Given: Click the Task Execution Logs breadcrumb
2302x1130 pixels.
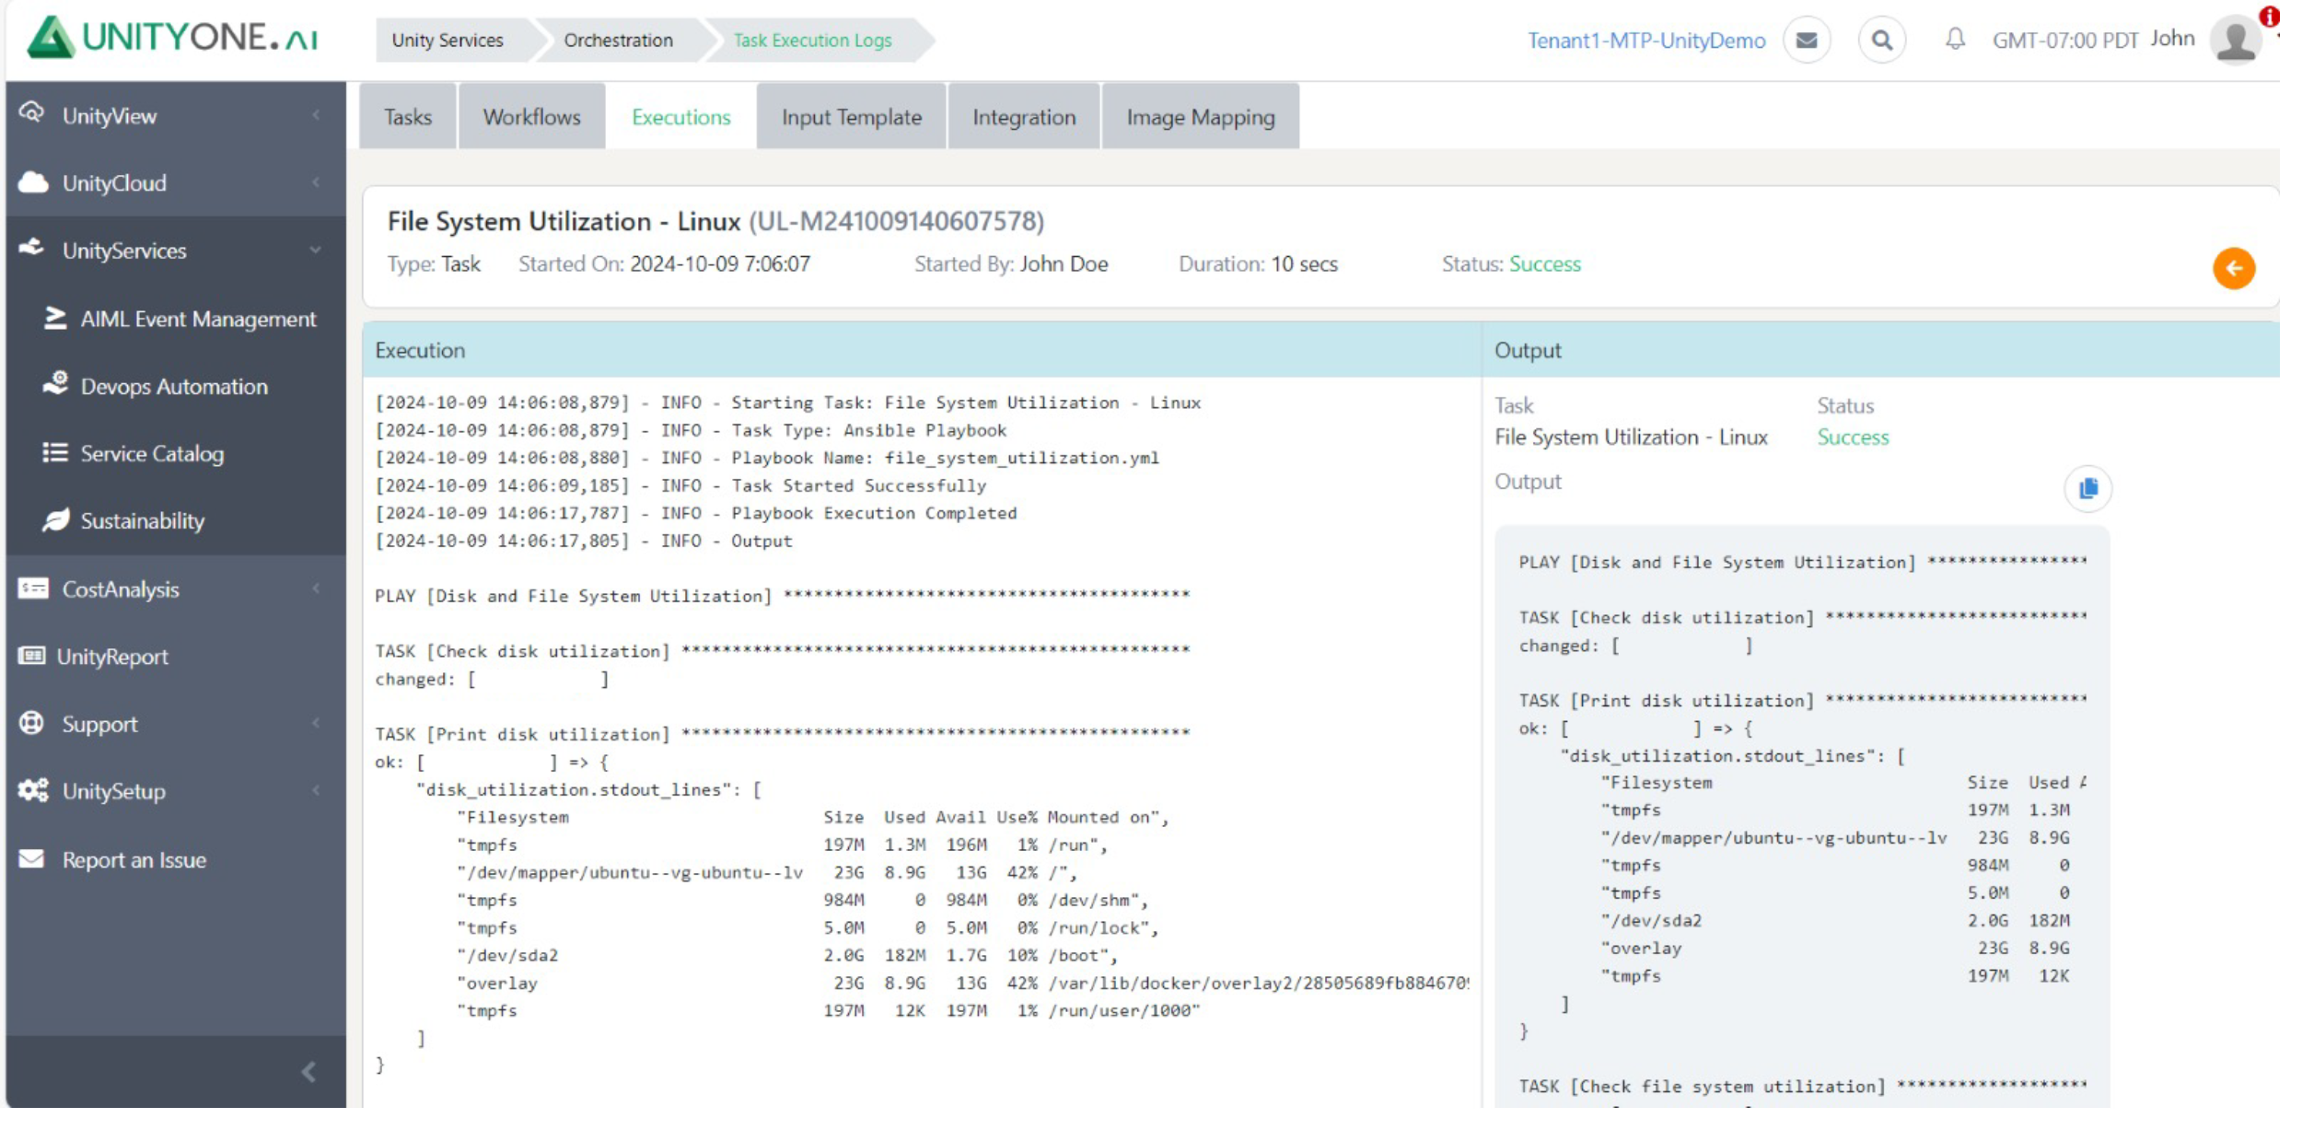Looking at the screenshot, I should pos(812,41).
